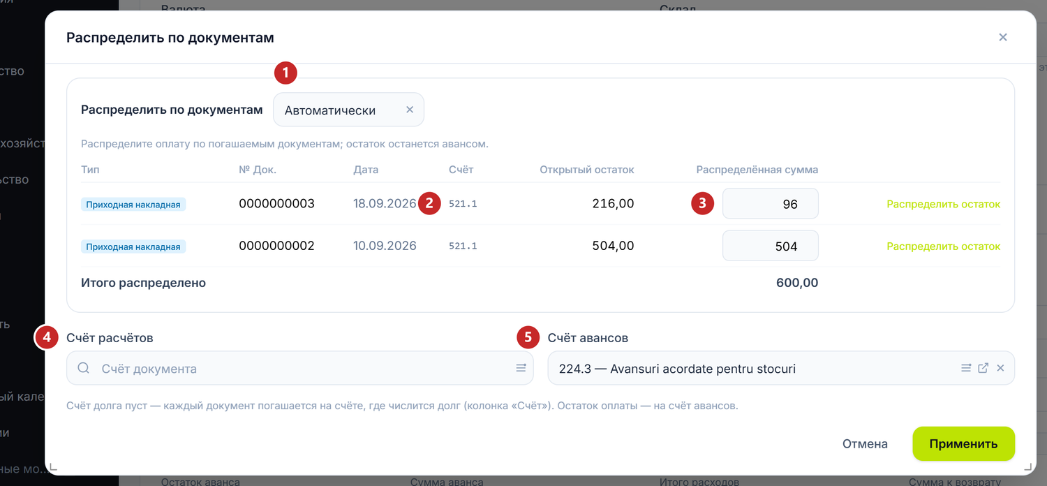Viewport: 1047px width, 486px height.
Task: Open list picker in Счёт авансов field
Action: tap(966, 368)
